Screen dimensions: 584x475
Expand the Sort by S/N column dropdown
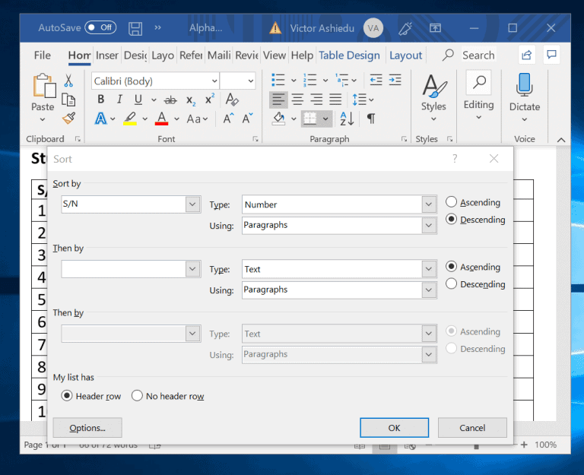coord(192,204)
